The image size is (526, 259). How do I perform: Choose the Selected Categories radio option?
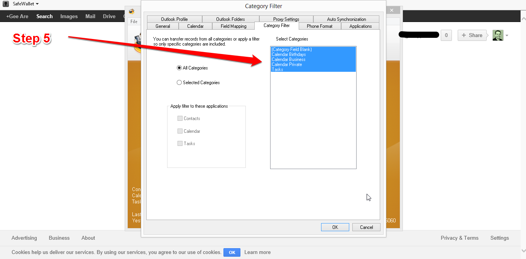[x=179, y=83]
